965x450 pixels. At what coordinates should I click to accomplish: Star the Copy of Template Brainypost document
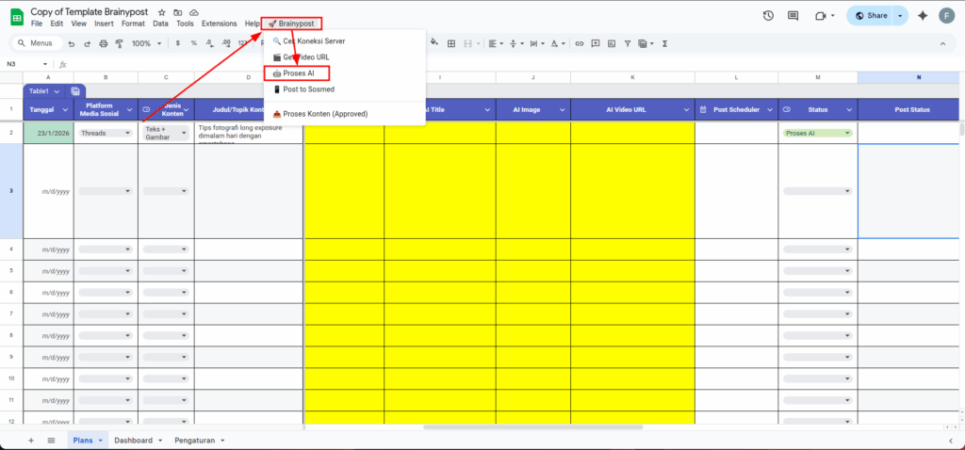pyautogui.click(x=162, y=11)
